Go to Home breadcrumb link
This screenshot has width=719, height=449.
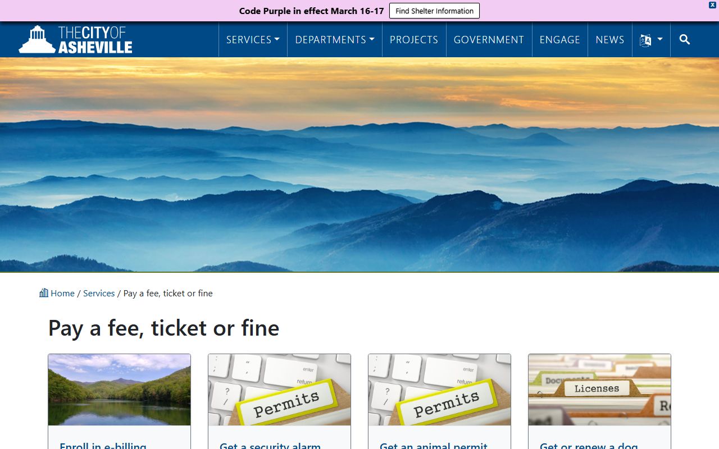[62, 293]
